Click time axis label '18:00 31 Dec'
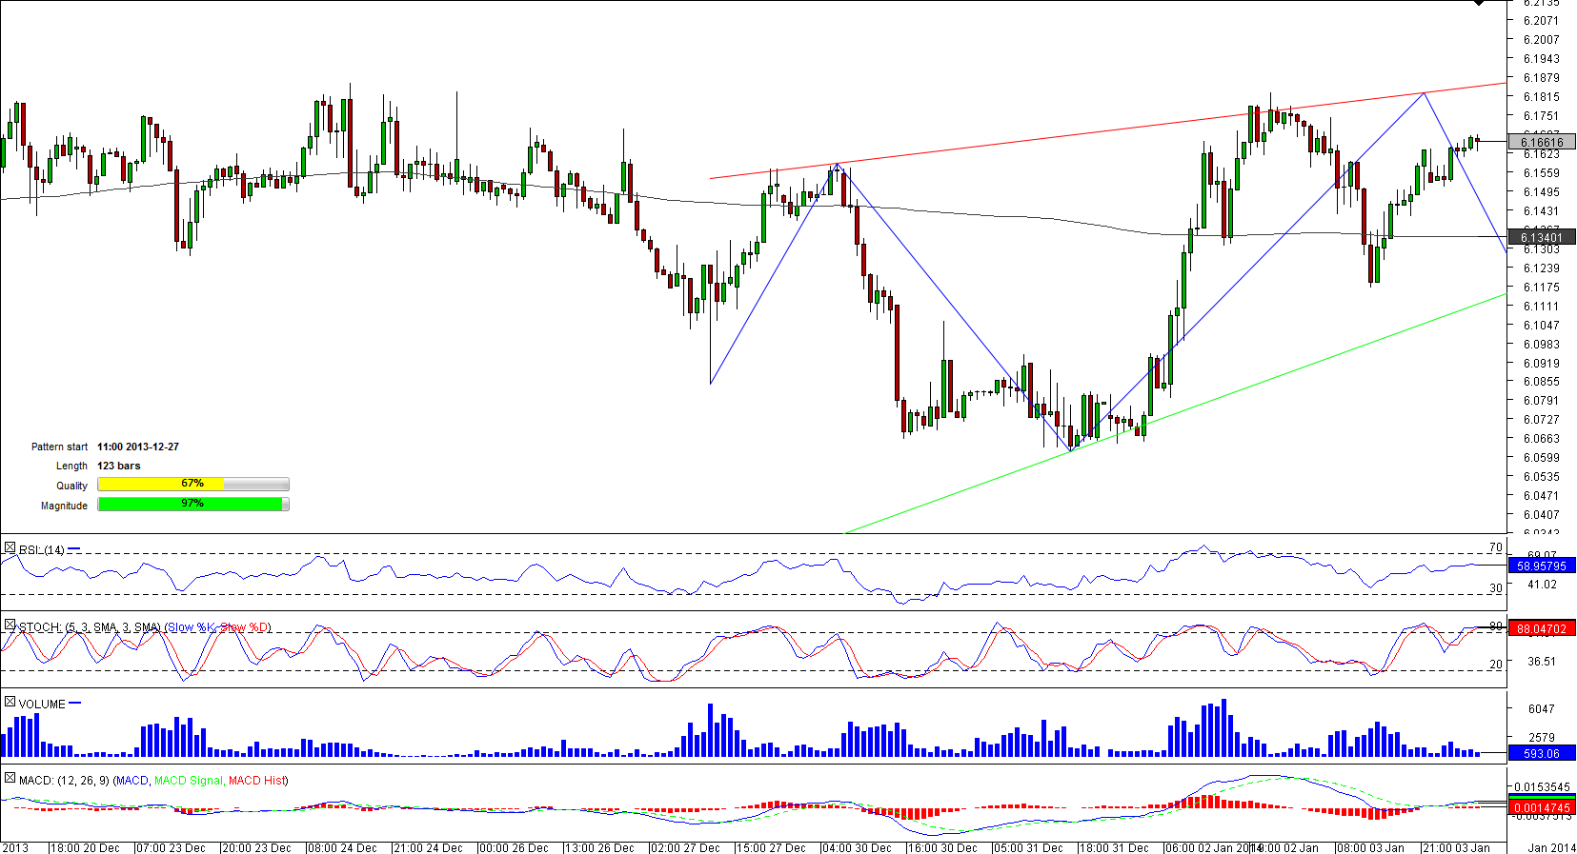The width and height of the screenshot is (1577, 854). 1114,847
